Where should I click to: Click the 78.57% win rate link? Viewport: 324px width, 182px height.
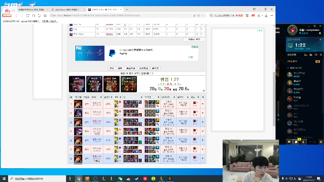[109, 34]
